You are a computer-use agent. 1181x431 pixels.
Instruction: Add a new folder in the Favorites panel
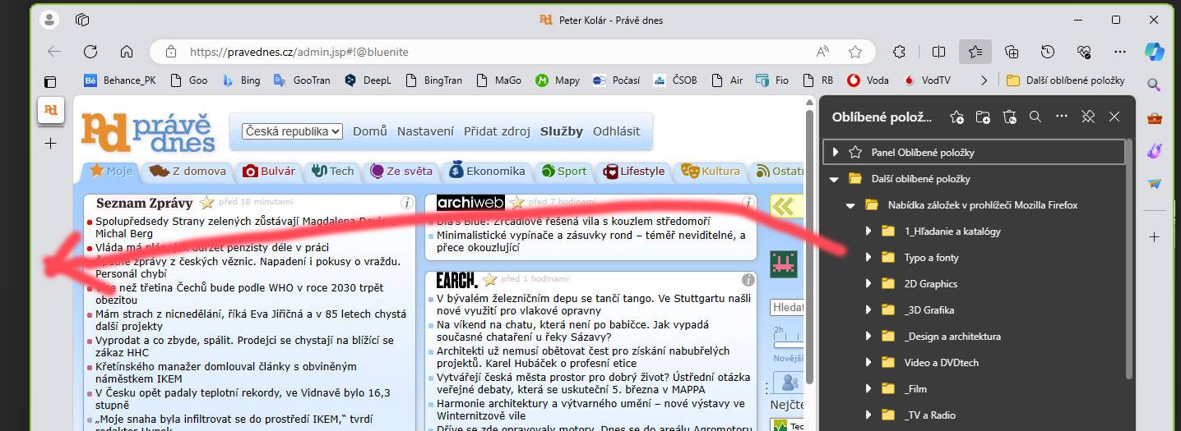983,117
